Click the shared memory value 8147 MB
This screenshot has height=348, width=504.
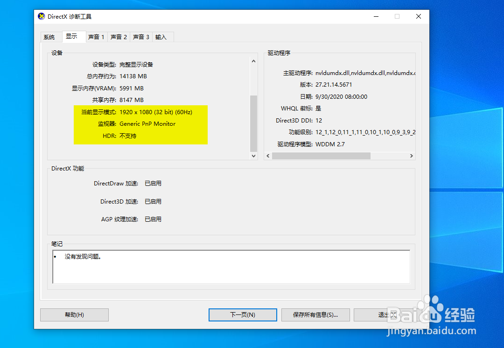point(132,100)
